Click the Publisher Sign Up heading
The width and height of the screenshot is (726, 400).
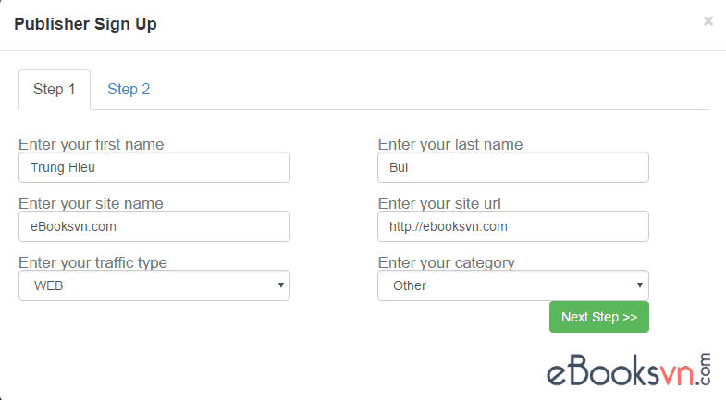[85, 24]
